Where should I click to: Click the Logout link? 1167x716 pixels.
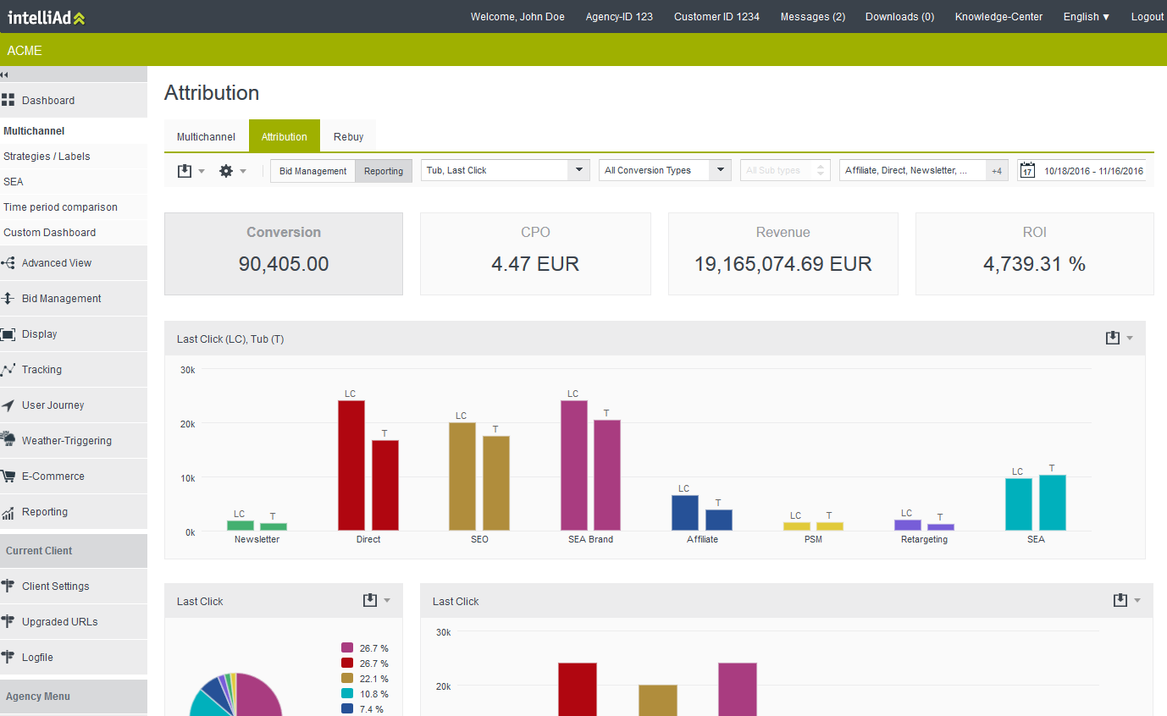[1148, 17]
